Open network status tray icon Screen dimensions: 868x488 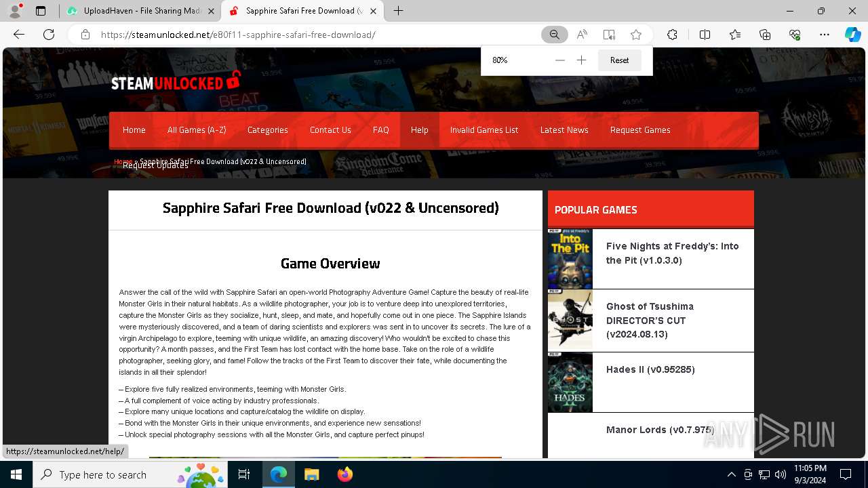point(764,474)
